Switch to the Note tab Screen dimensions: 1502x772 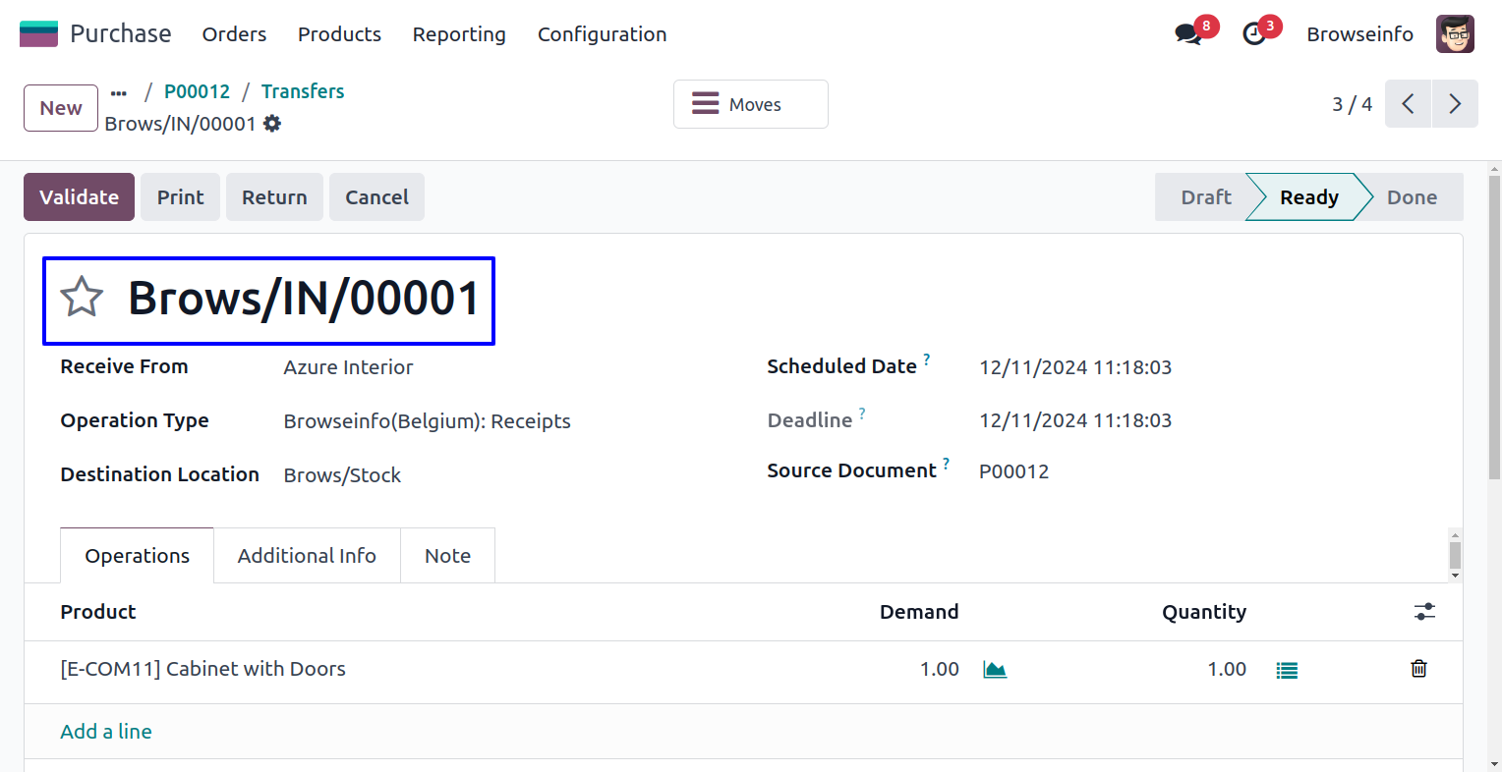click(x=447, y=556)
